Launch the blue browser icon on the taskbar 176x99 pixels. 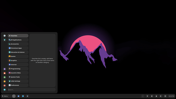pos(18,96)
